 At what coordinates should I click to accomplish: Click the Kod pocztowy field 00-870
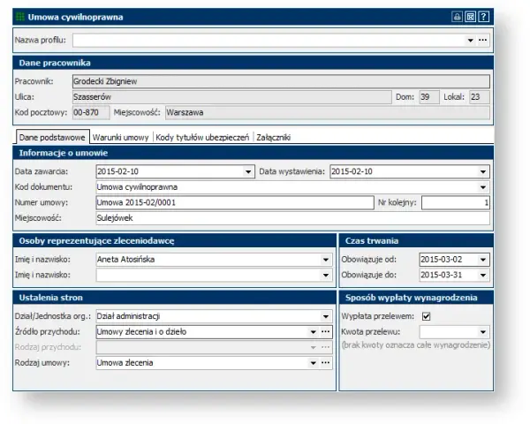point(91,112)
